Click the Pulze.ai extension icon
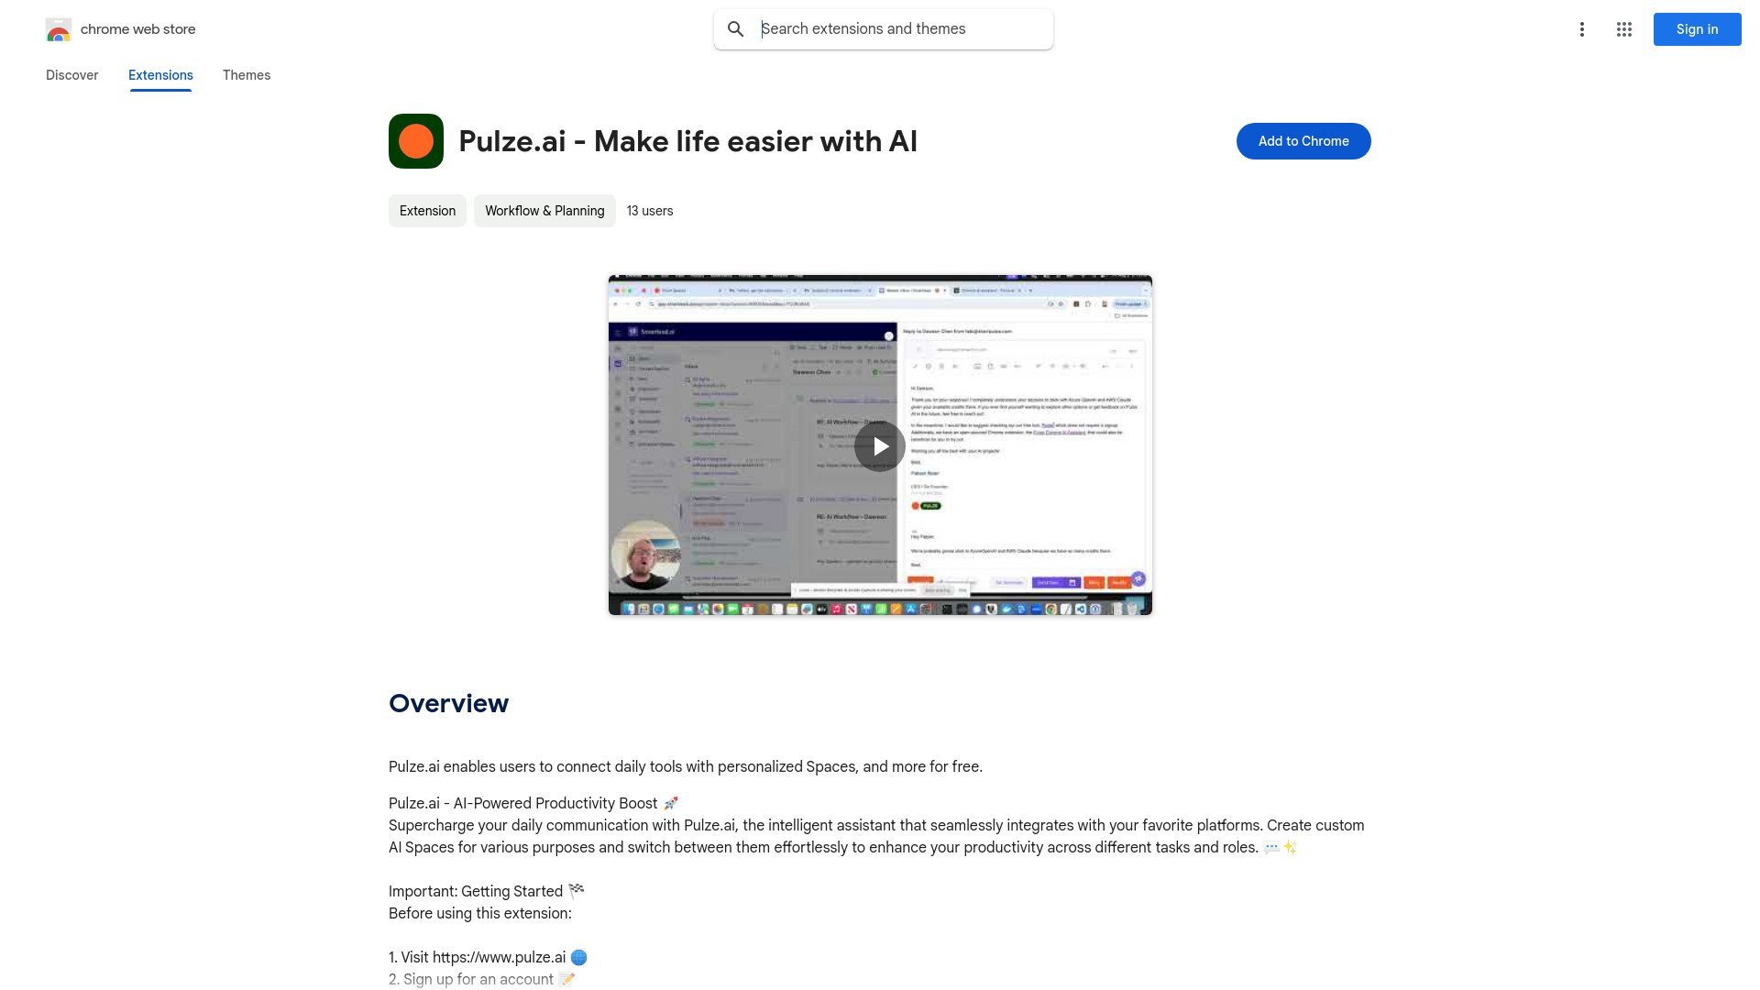This screenshot has height=990, width=1760. click(x=416, y=140)
